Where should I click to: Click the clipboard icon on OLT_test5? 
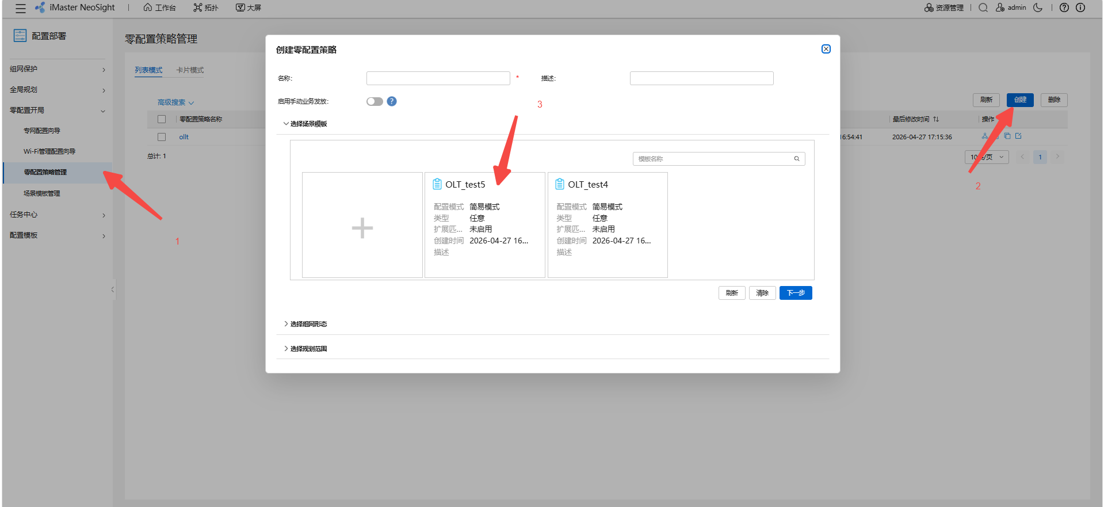(437, 184)
